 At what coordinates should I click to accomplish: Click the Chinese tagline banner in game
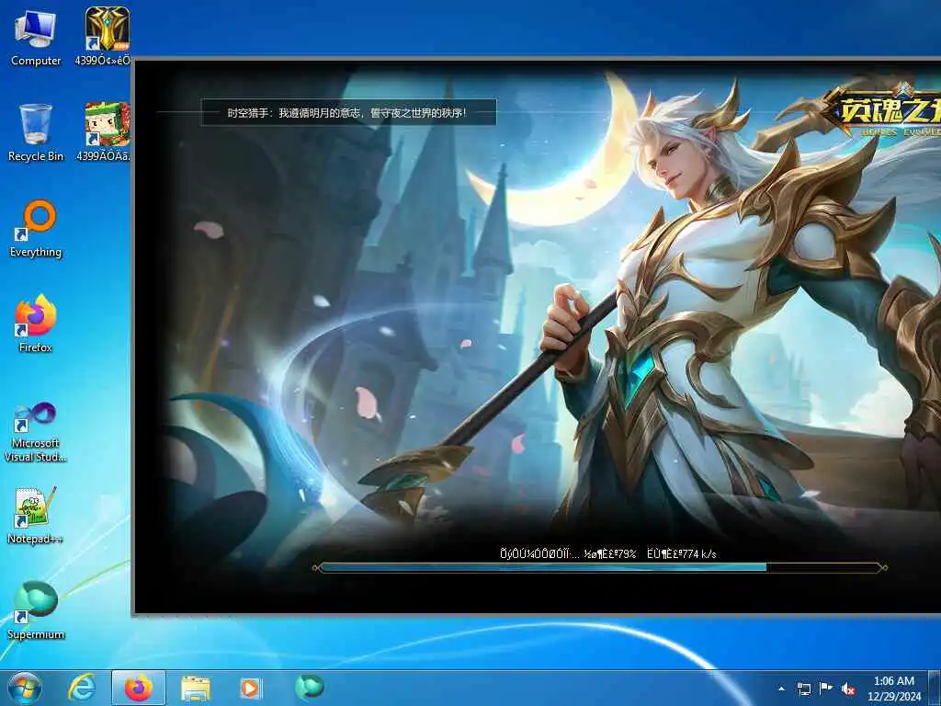coord(348,112)
